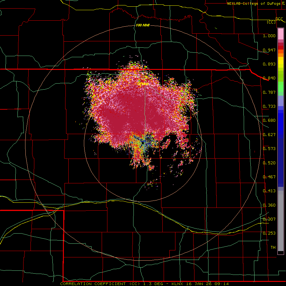Click the 0.627 scale value
Screen dimensions: 286x286
pyautogui.click(x=269, y=135)
